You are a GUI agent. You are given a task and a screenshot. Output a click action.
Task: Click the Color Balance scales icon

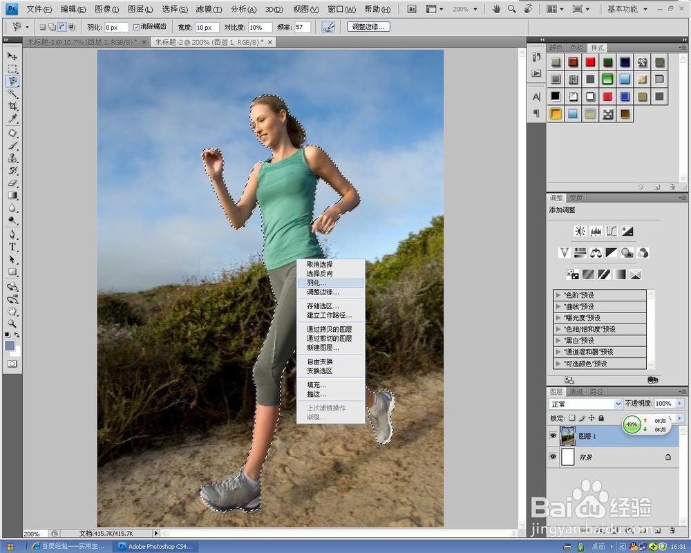click(x=596, y=253)
